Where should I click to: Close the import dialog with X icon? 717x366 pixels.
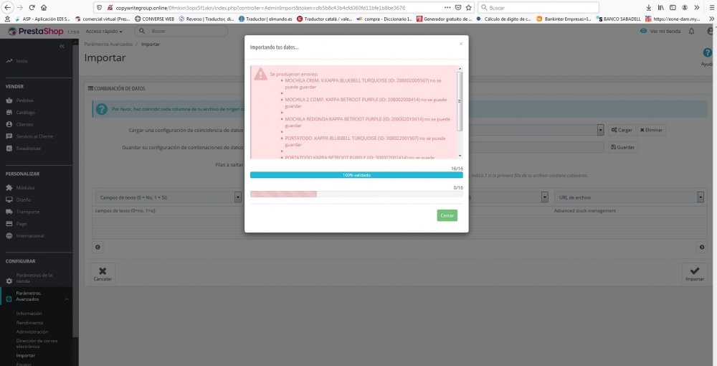click(x=461, y=44)
